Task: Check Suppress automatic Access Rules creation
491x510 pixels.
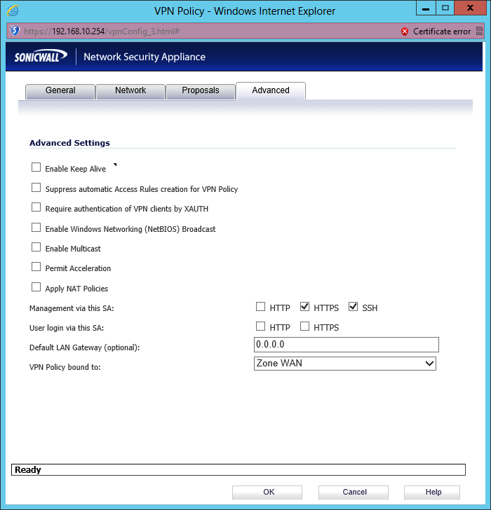Action: pyautogui.click(x=36, y=188)
